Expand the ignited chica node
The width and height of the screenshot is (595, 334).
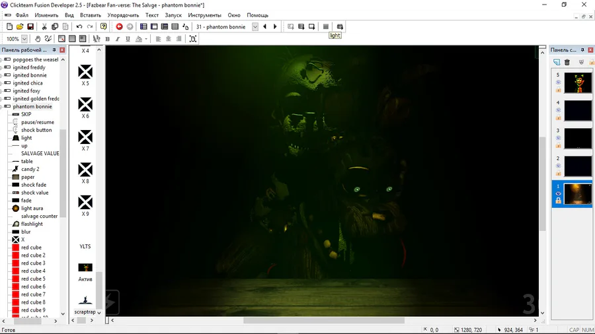[1, 83]
